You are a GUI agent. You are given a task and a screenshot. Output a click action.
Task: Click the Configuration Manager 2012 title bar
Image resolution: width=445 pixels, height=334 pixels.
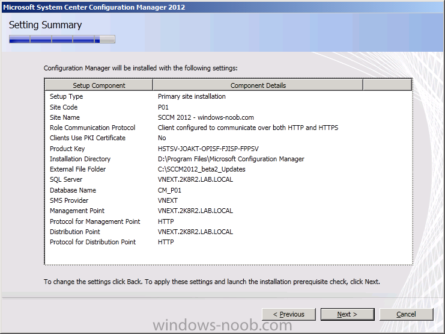(222, 7)
